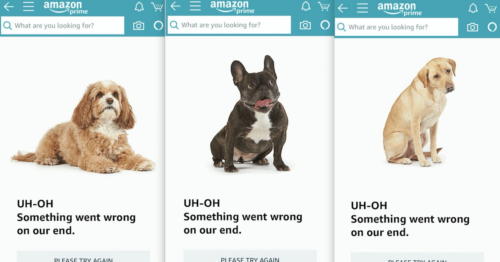Image resolution: width=500 pixels, height=262 pixels.
Task: Open hamburger menu in middle phone screen
Action: point(195,6)
